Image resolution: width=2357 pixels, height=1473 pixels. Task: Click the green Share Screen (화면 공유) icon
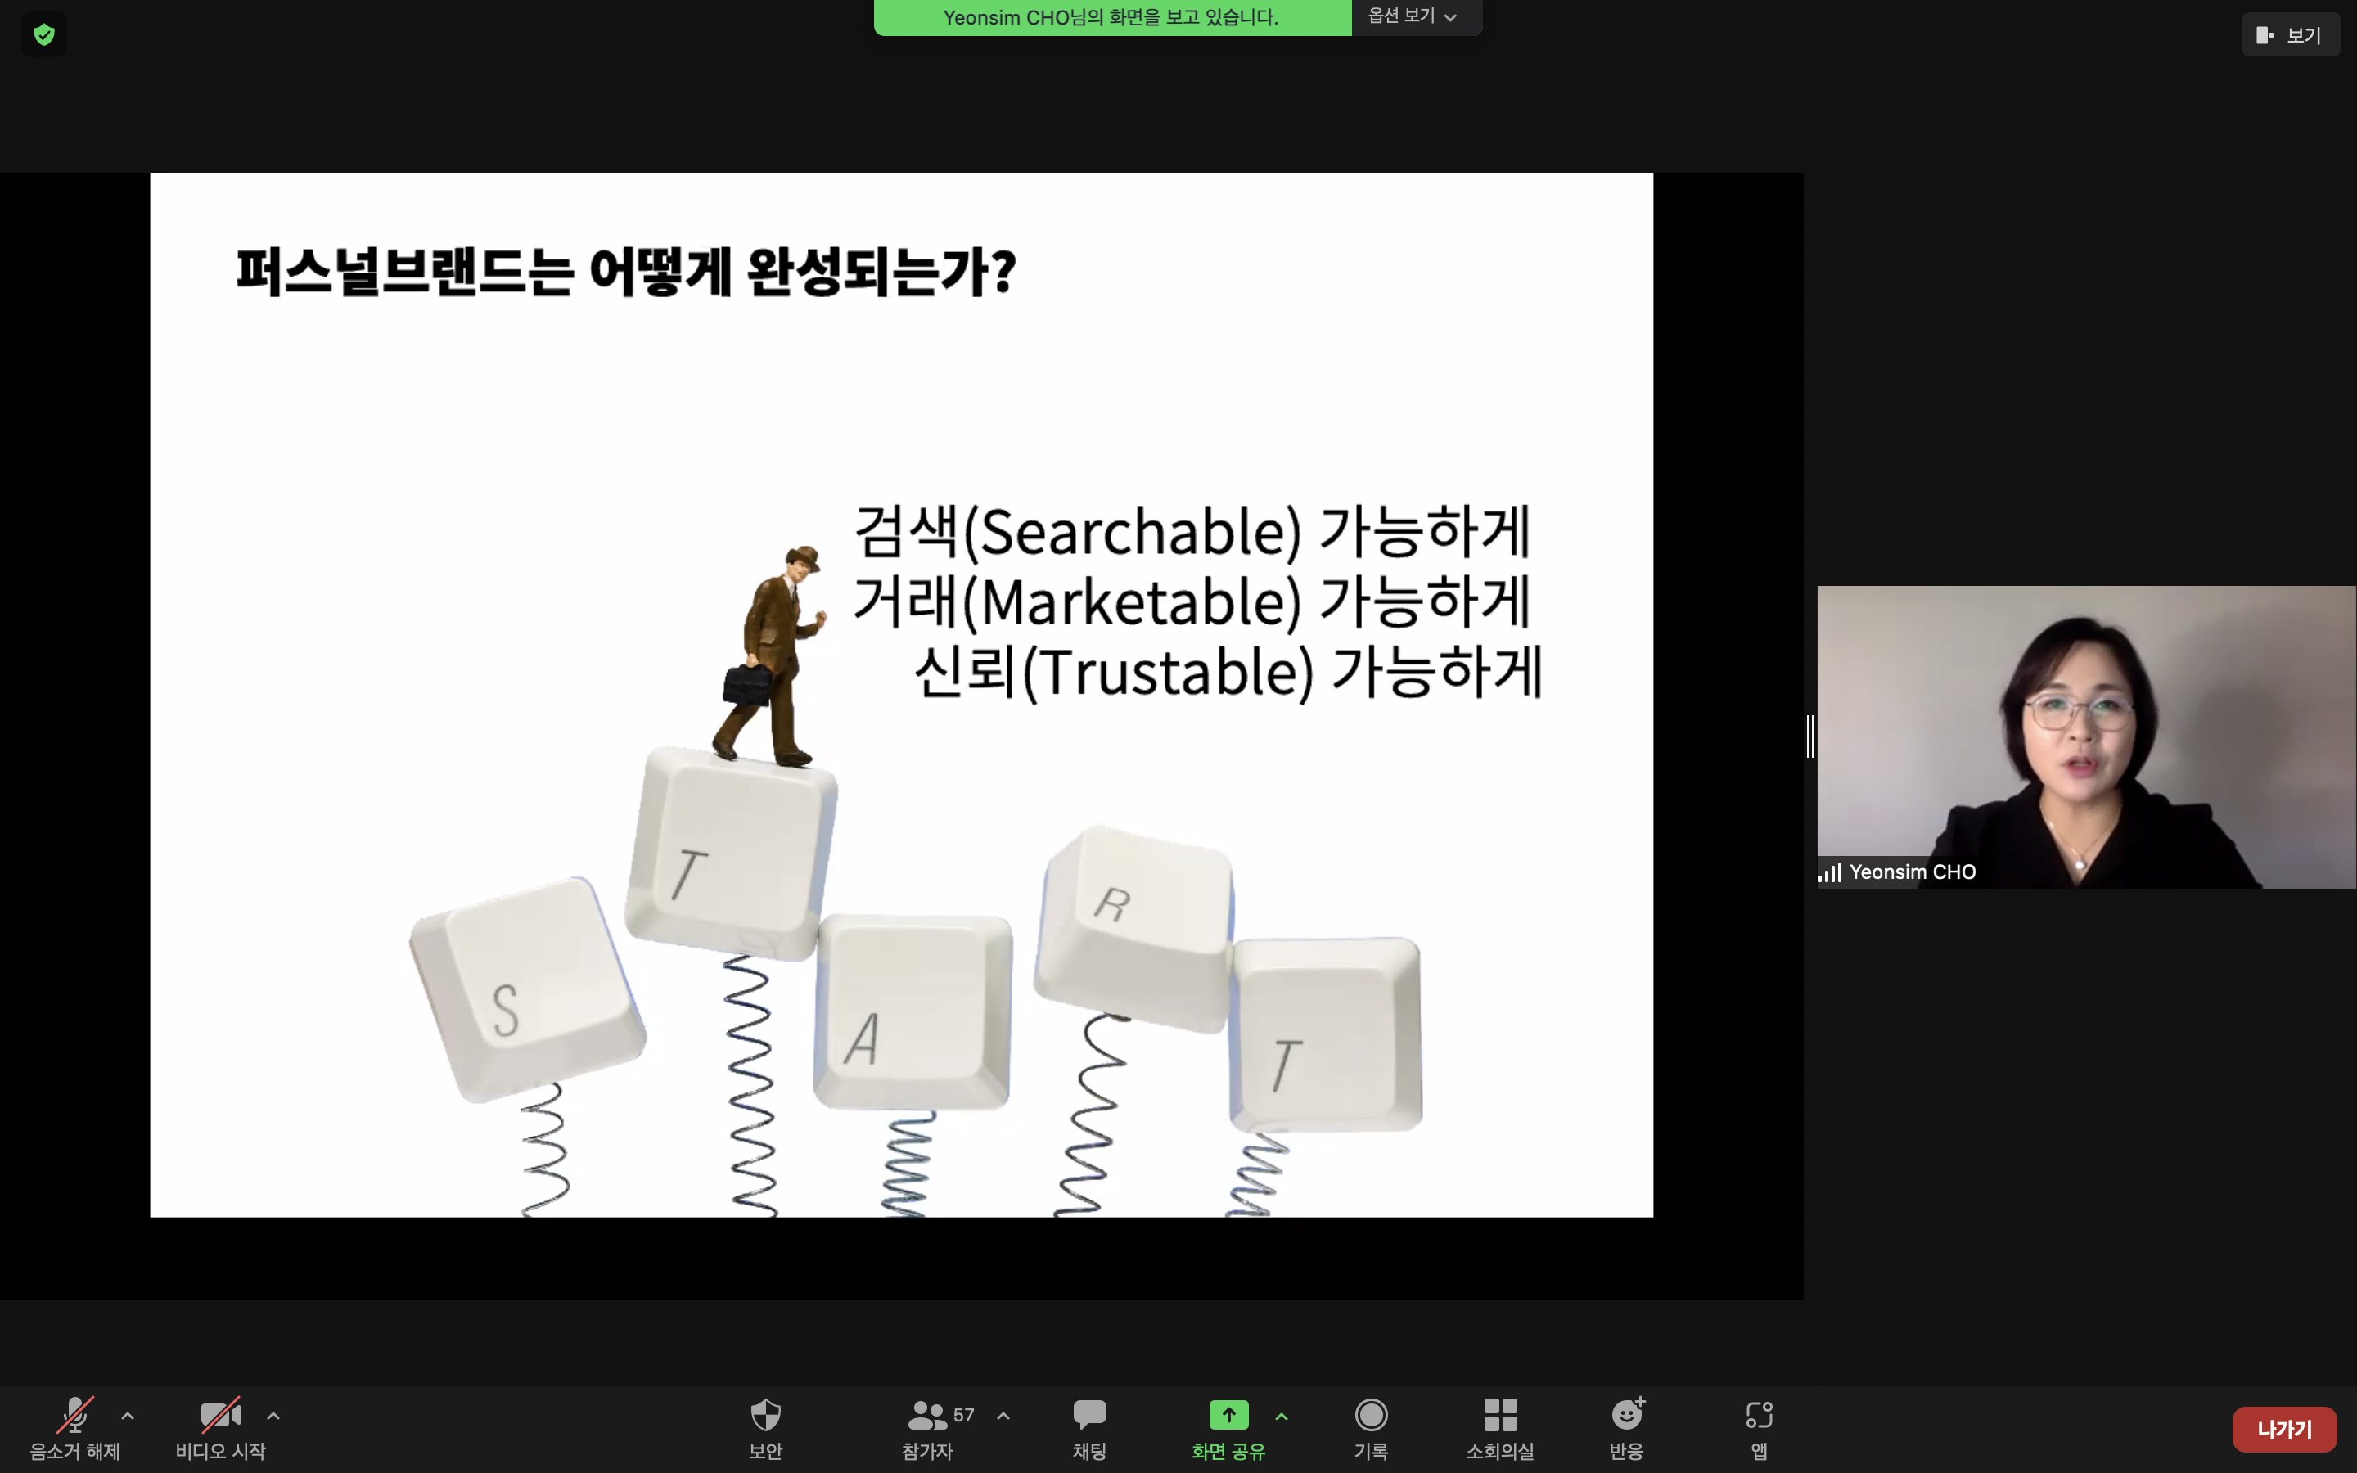tap(1228, 1416)
